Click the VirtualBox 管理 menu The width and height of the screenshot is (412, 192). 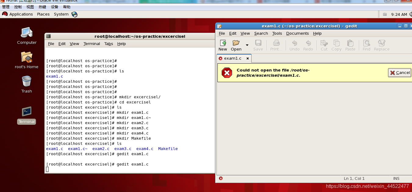point(5,7)
